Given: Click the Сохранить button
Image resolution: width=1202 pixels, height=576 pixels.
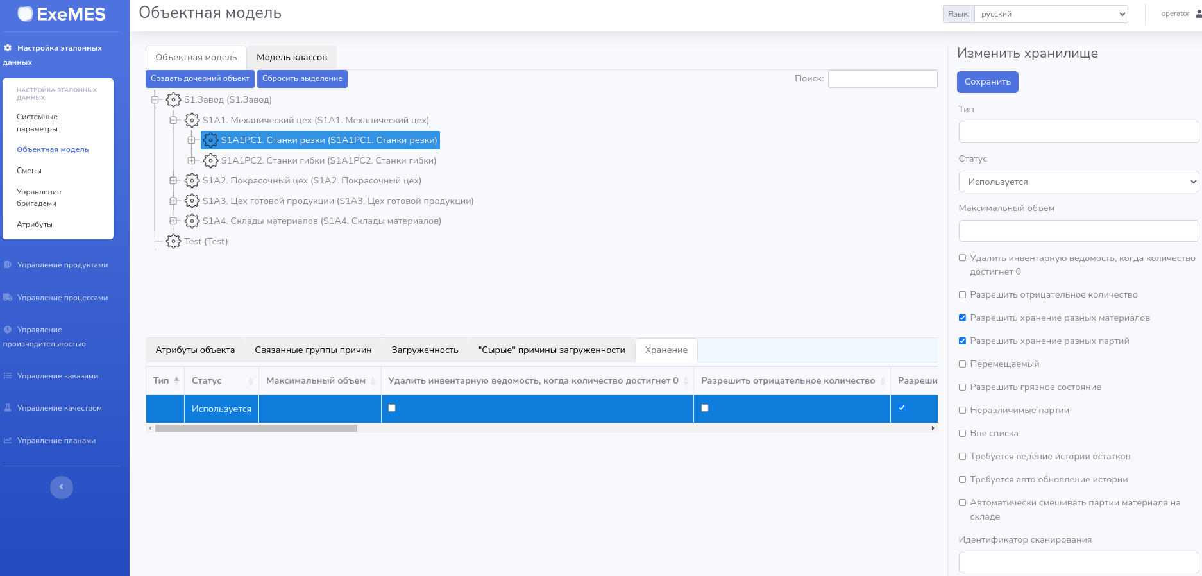Looking at the screenshot, I should pyautogui.click(x=987, y=81).
